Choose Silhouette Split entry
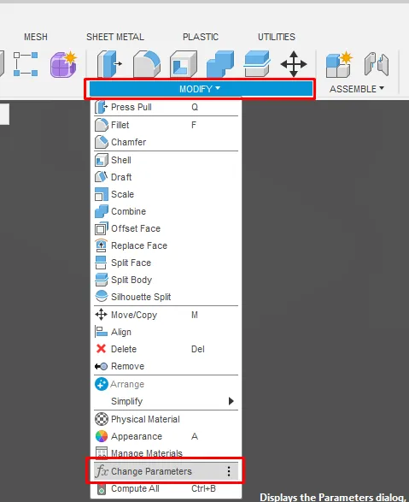The width and height of the screenshot is (409, 502). coord(167,297)
